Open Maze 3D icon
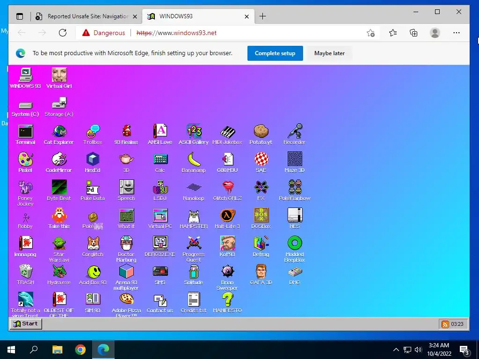This screenshot has width=479, height=359. click(x=295, y=162)
